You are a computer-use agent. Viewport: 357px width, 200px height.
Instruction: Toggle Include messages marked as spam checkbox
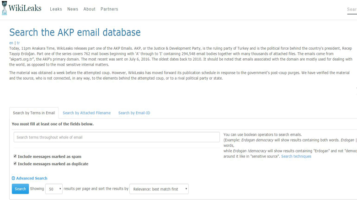coord(15,156)
